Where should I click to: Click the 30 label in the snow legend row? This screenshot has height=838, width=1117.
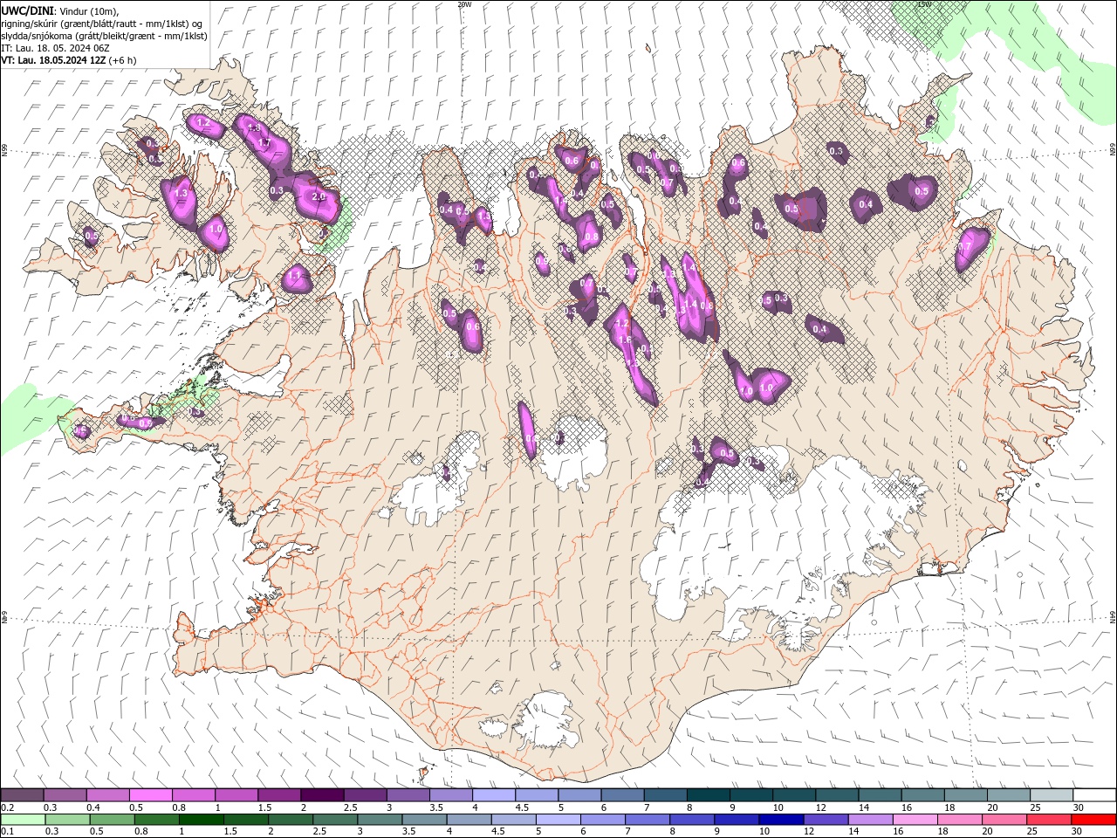(1077, 807)
